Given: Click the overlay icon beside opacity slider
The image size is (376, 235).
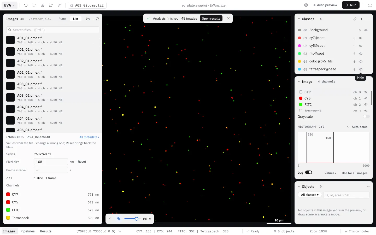Looking at the screenshot, I should click(119, 219).
